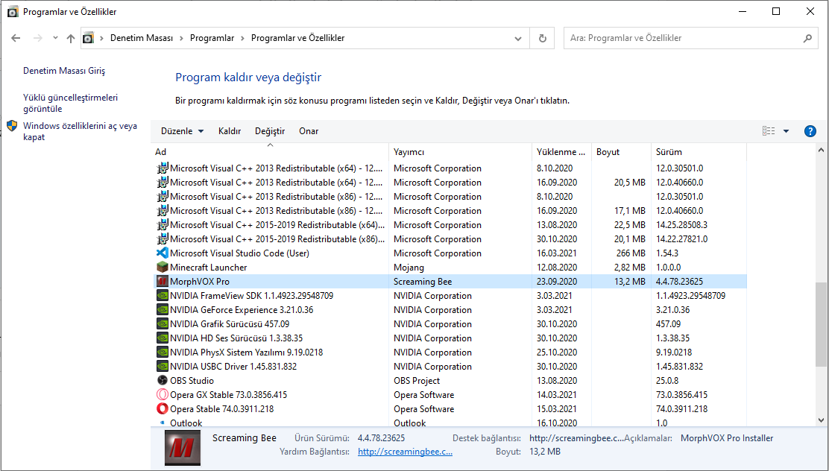Click the Opera Stable red icon
Screen dimensions: 829x471
[x=163, y=408]
